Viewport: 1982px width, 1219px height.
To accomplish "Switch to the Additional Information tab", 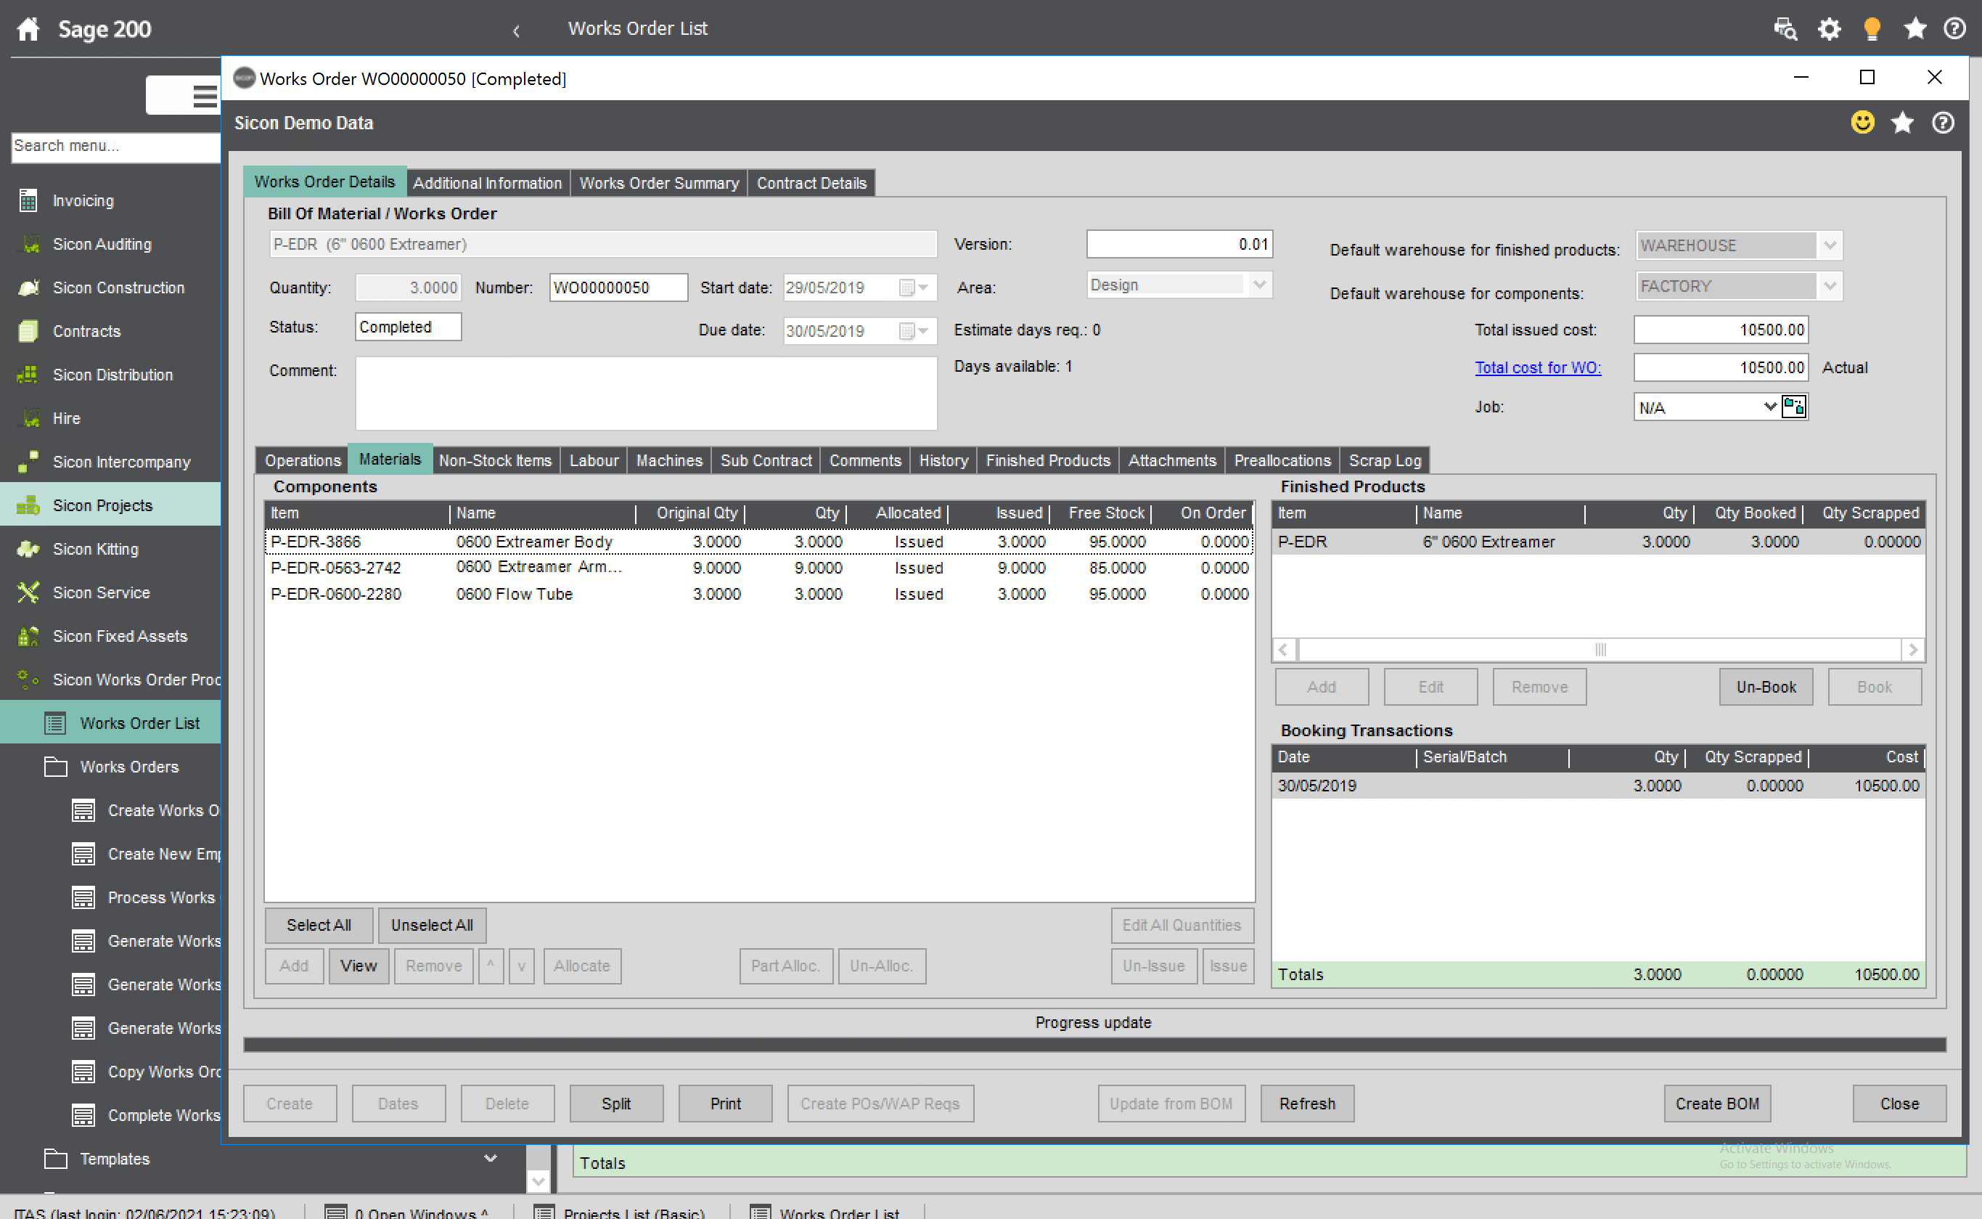I will [488, 183].
